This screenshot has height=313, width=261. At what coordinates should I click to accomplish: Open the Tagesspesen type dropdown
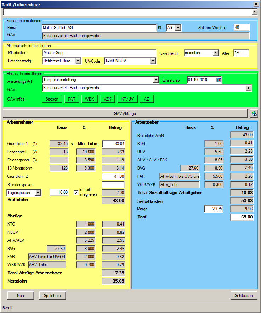(x=38, y=193)
